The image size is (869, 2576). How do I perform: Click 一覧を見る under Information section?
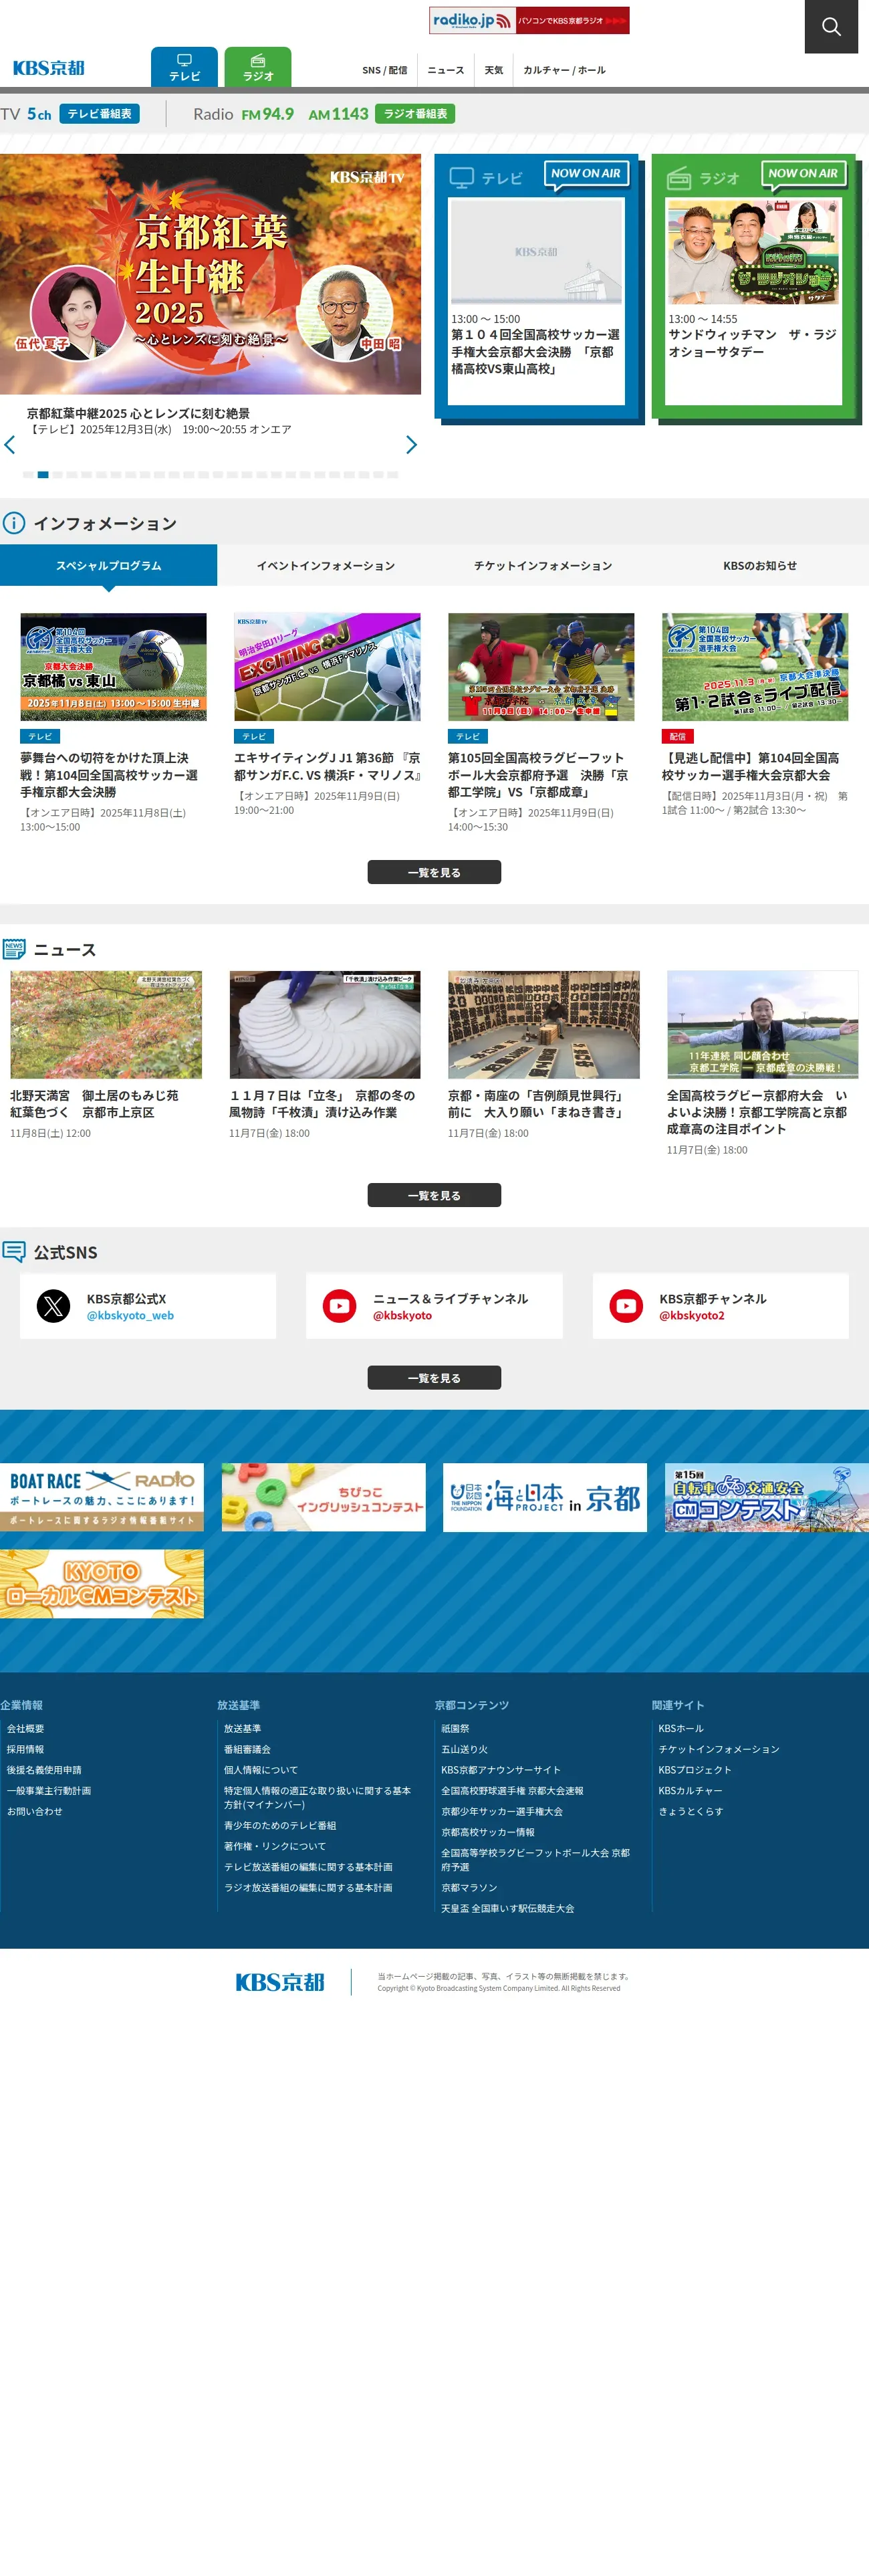[434, 872]
